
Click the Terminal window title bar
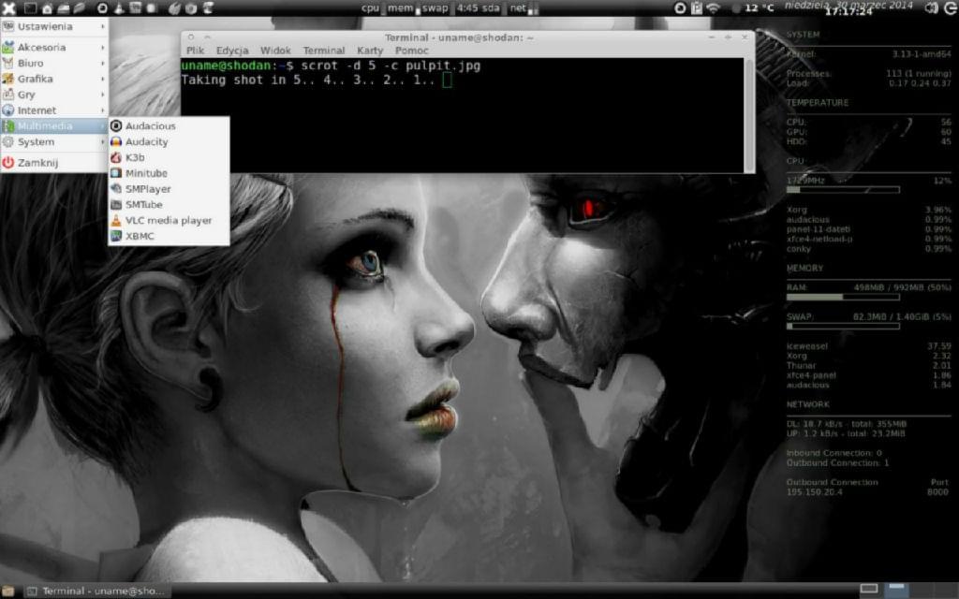tap(459, 37)
